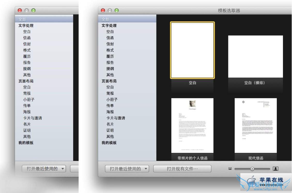Click the small thumbnail size icon left of slider
Viewport: 292px width, 193px height.
[x=230, y=169]
